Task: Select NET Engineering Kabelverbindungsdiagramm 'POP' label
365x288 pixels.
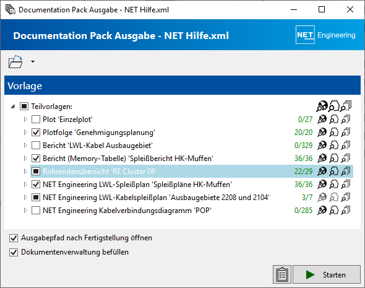Action: 127,211
